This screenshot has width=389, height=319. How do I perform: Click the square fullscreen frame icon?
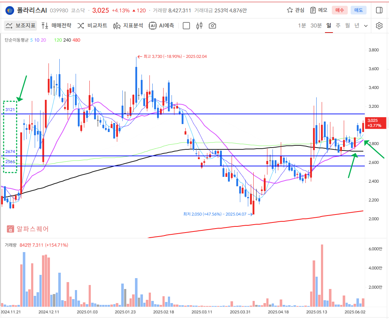pyautogui.click(x=186, y=26)
